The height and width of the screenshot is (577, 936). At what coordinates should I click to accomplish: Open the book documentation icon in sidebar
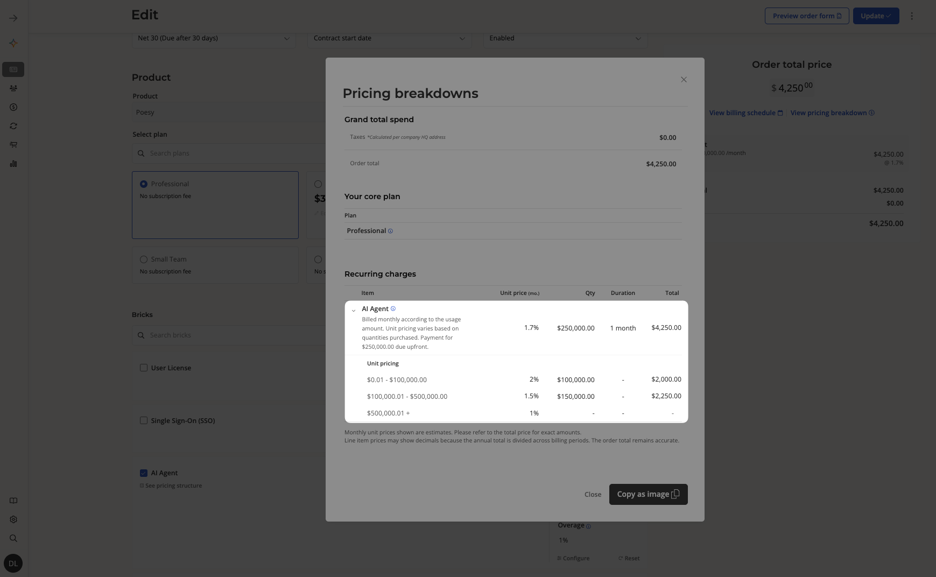pyautogui.click(x=13, y=501)
